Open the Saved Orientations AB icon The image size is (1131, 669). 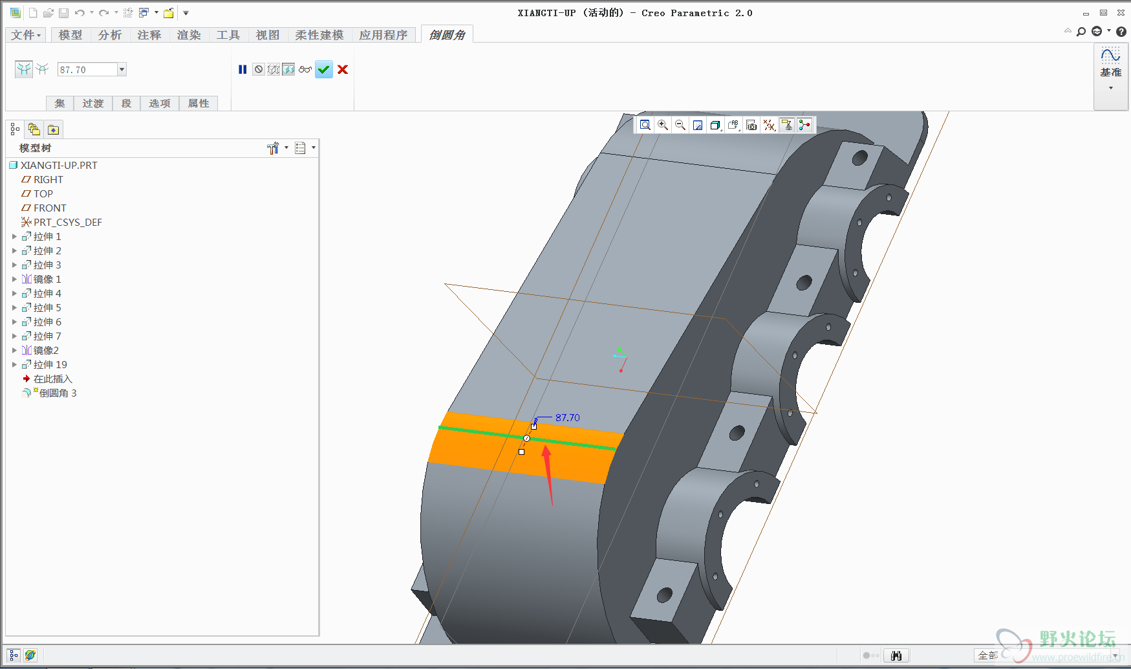point(733,126)
